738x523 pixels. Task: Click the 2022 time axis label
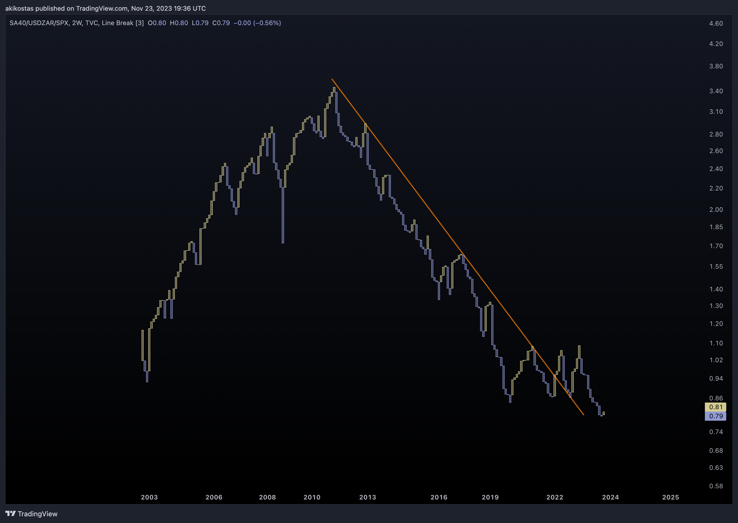tap(555, 497)
